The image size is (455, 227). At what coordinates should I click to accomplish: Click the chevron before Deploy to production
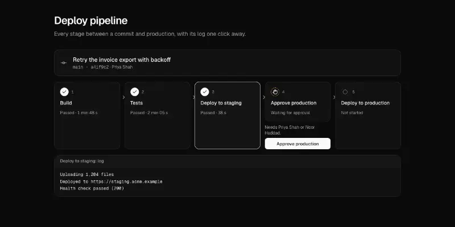click(334, 97)
